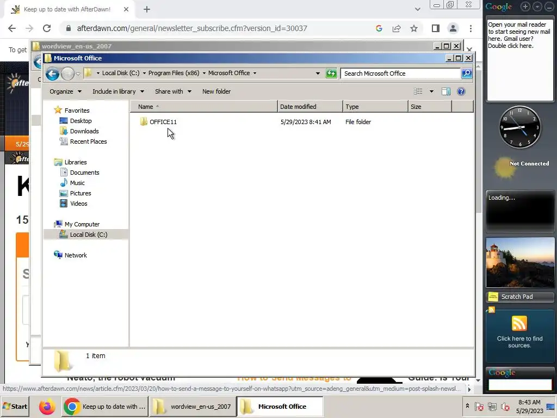Toggle the preview pane icon
Viewport: 557px width, 418px height.
click(446, 91)
